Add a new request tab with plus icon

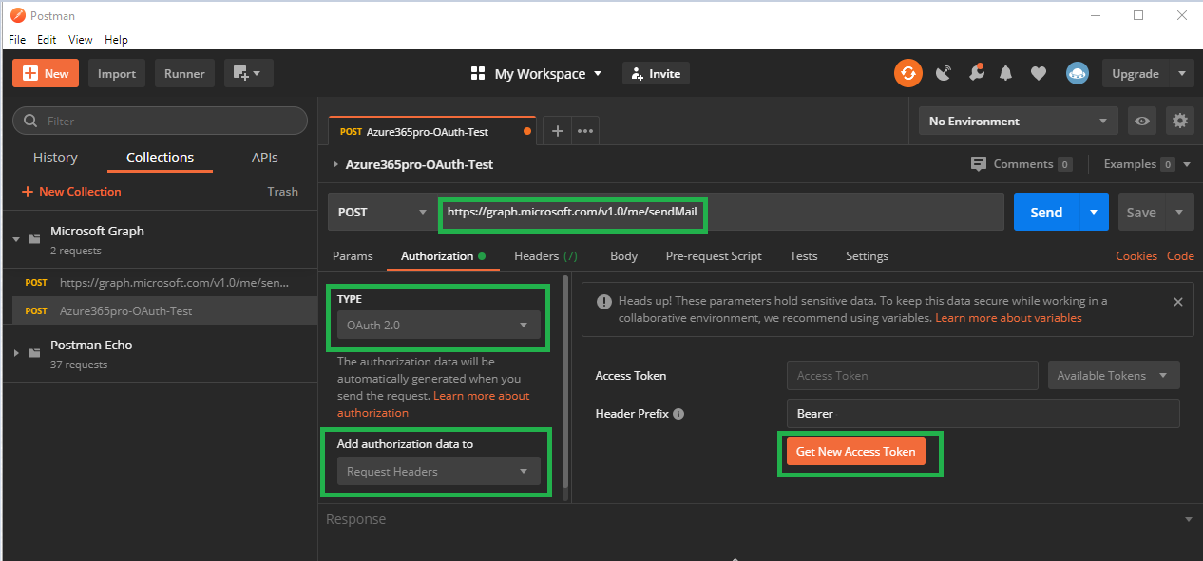(558, 131)
